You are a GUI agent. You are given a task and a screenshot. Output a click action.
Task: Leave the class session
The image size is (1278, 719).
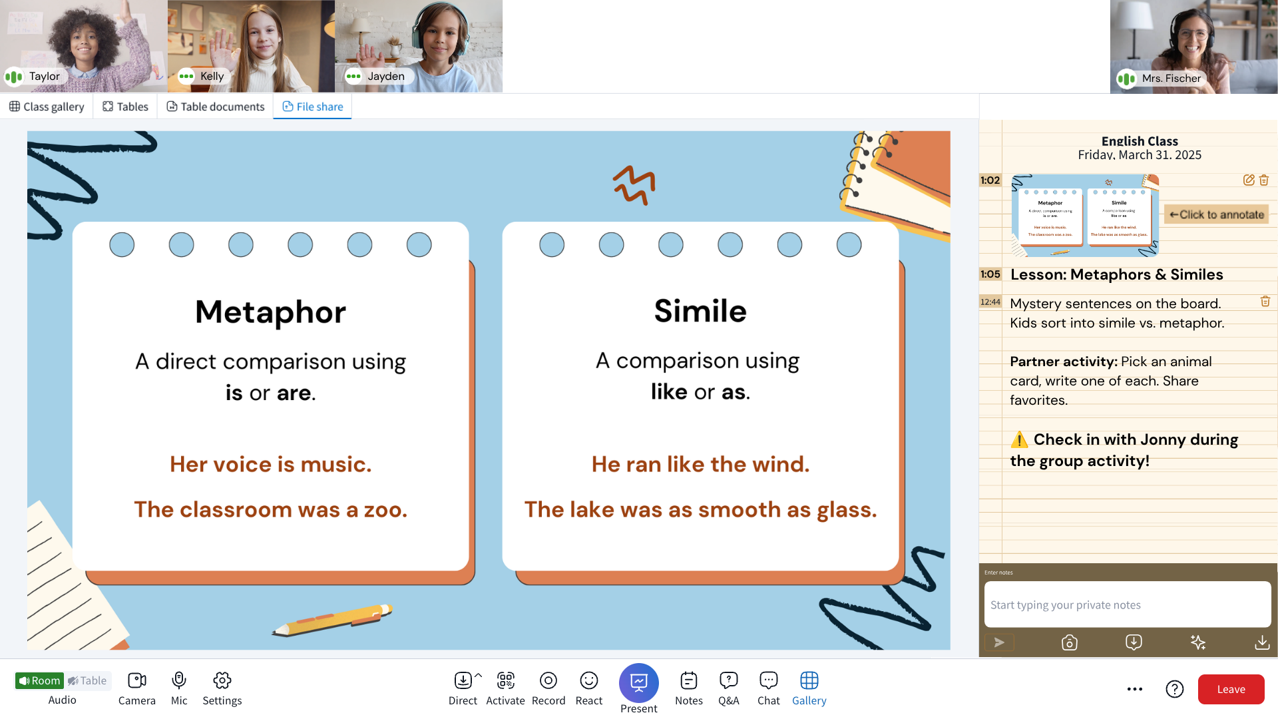1231,689
